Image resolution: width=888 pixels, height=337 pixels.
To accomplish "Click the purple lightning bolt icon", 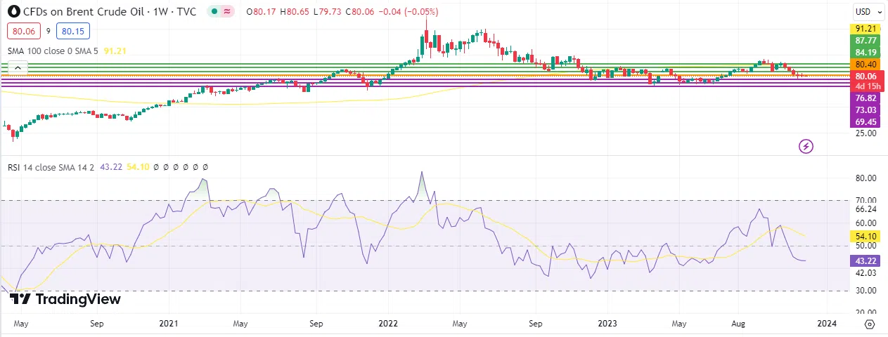I will point(806,146).
